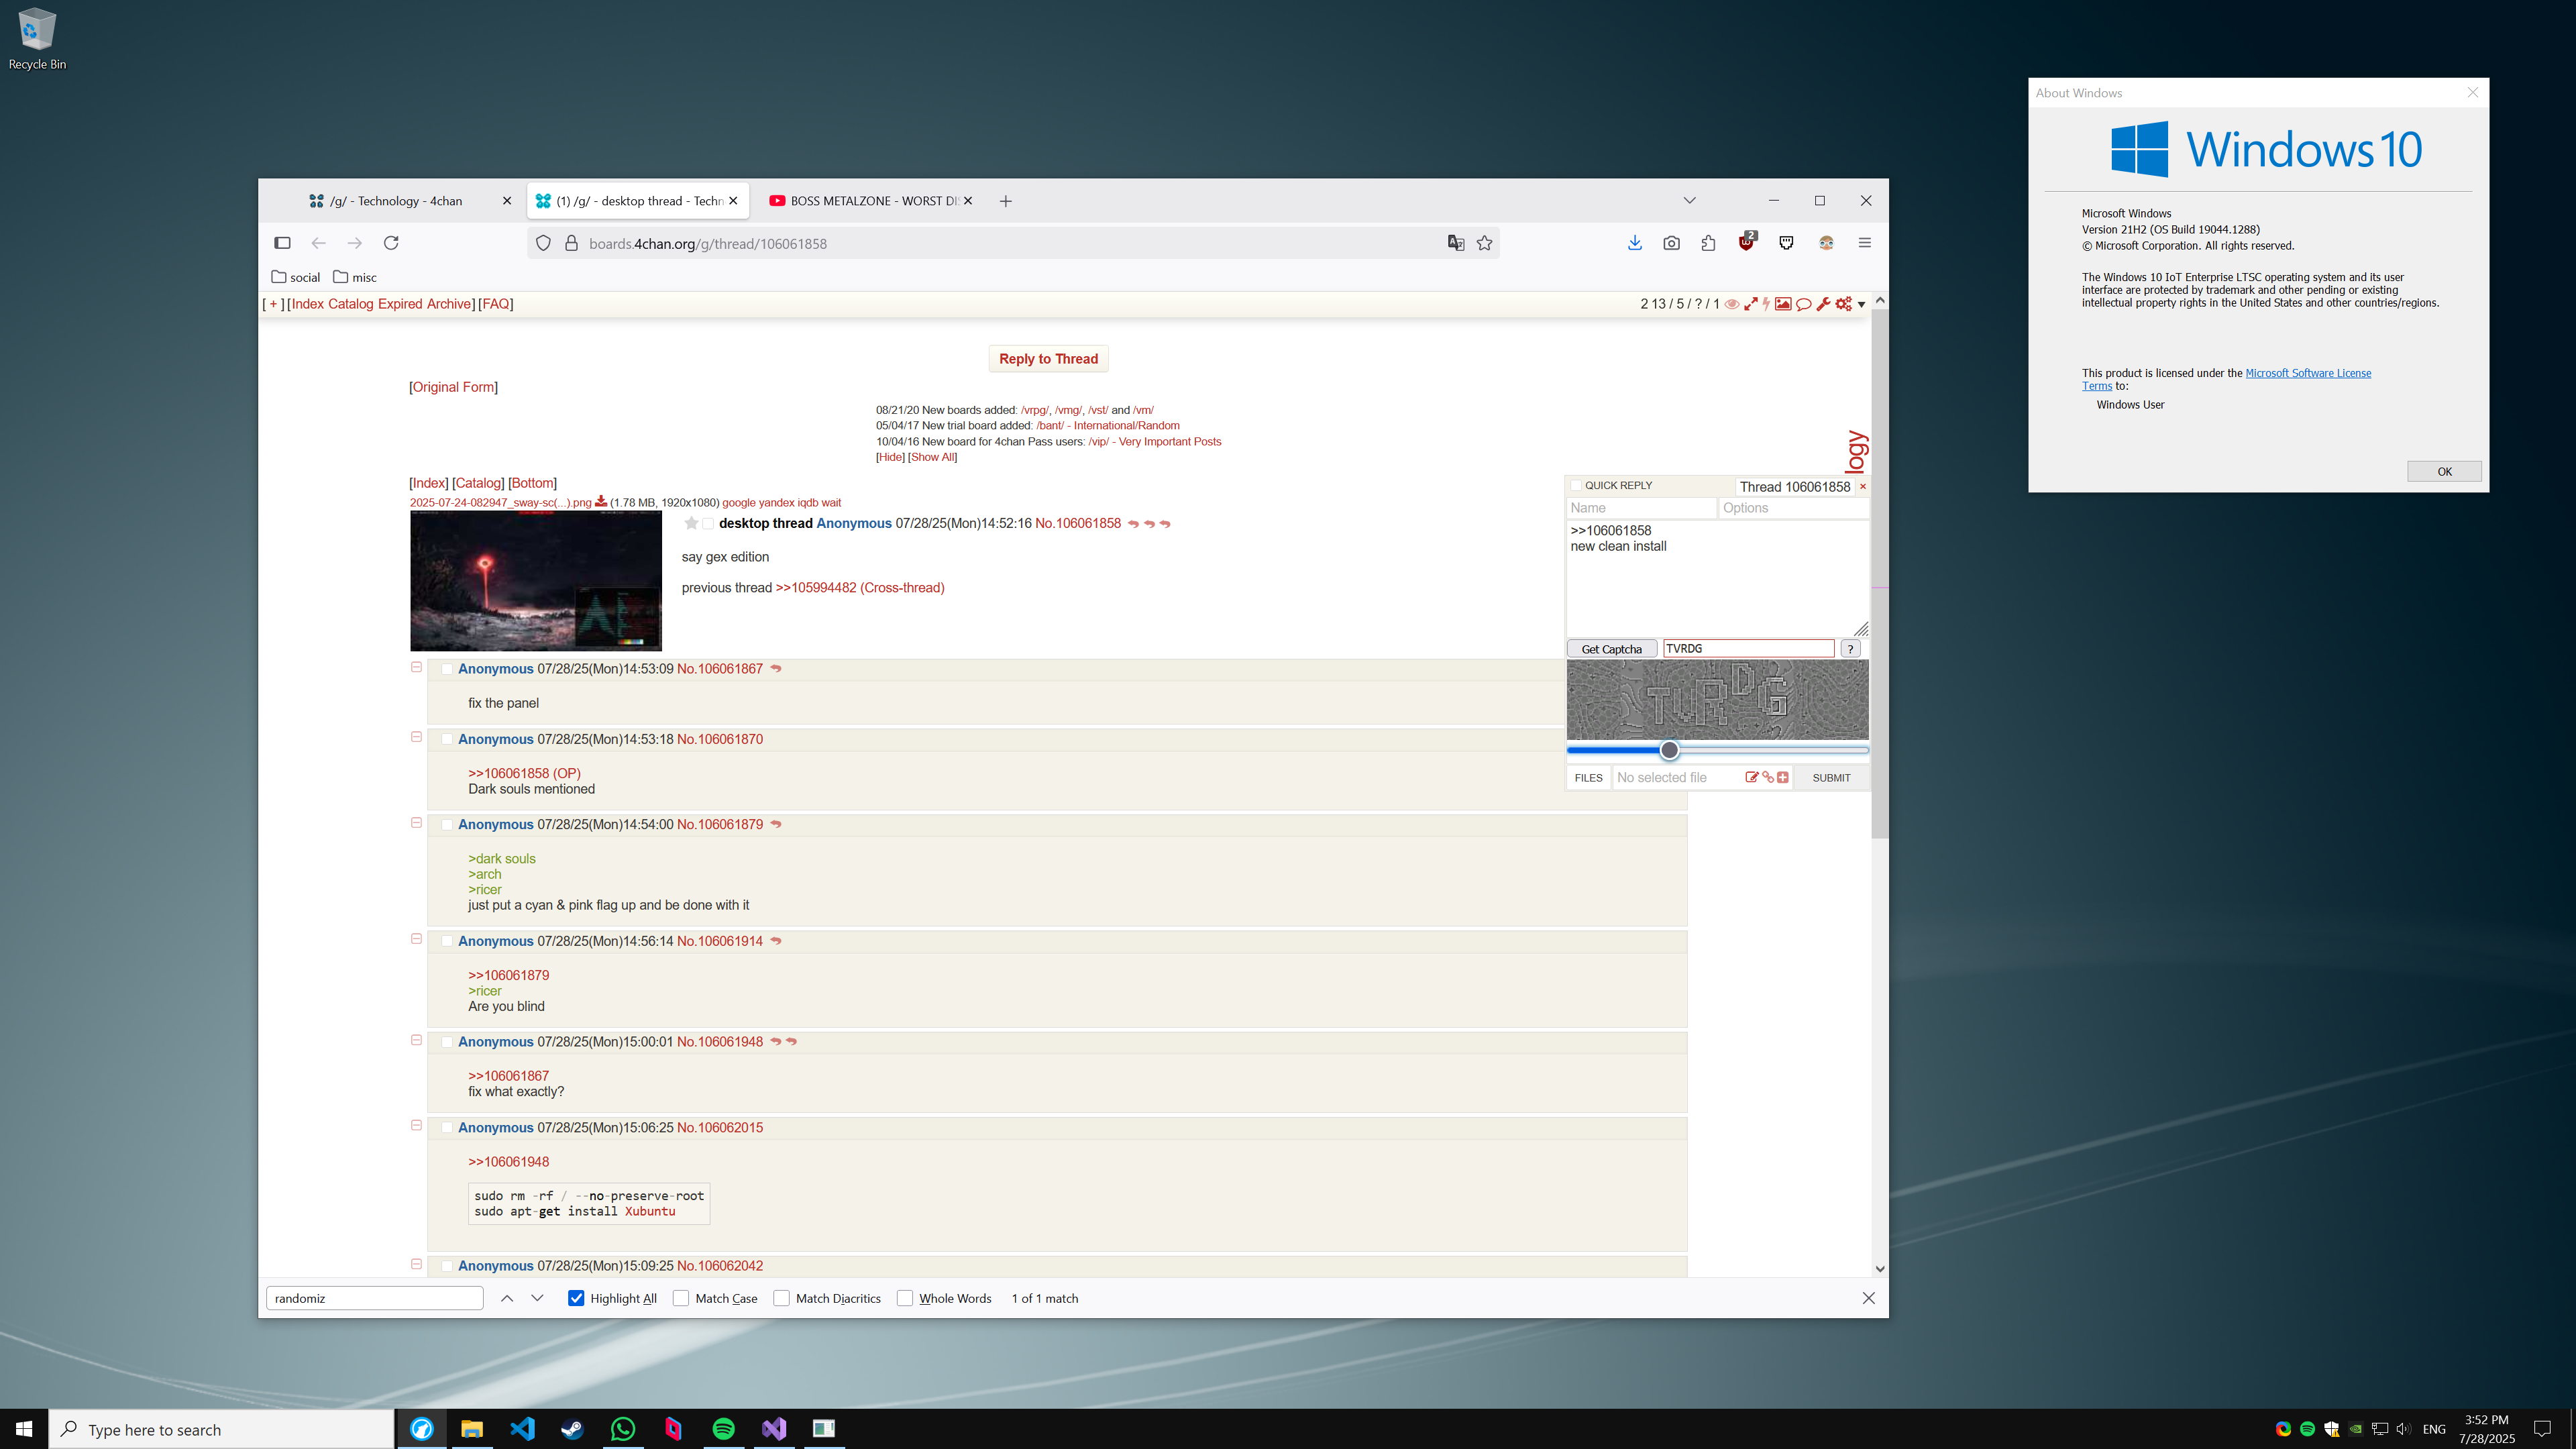Click OK in the About Windows dialog

point(2444,472)
